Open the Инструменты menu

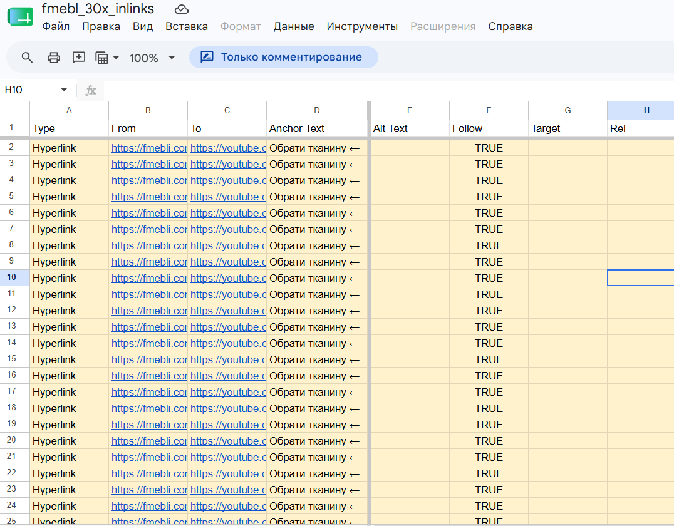tap(362, 26)
